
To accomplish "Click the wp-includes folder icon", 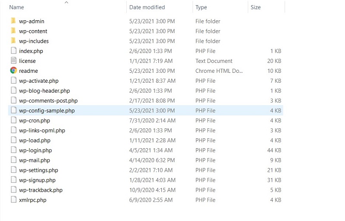I will [13, 40].
